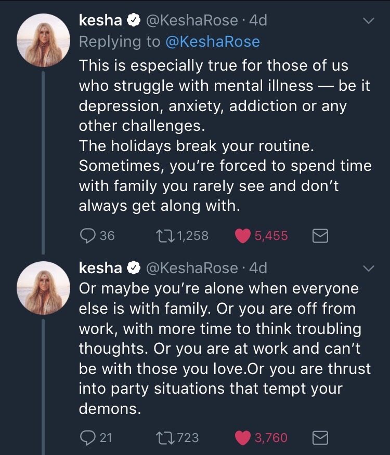Tap verified badge on second tweet

[x=134, y=268]
